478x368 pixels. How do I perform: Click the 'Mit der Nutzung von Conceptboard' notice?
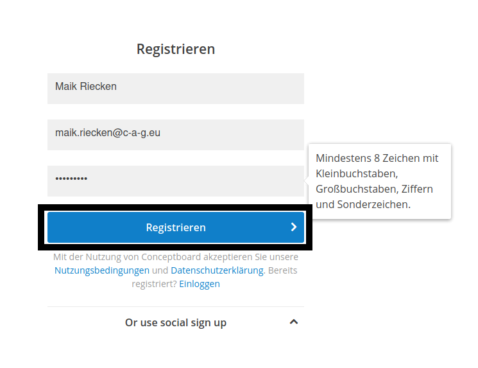[176, 257]
